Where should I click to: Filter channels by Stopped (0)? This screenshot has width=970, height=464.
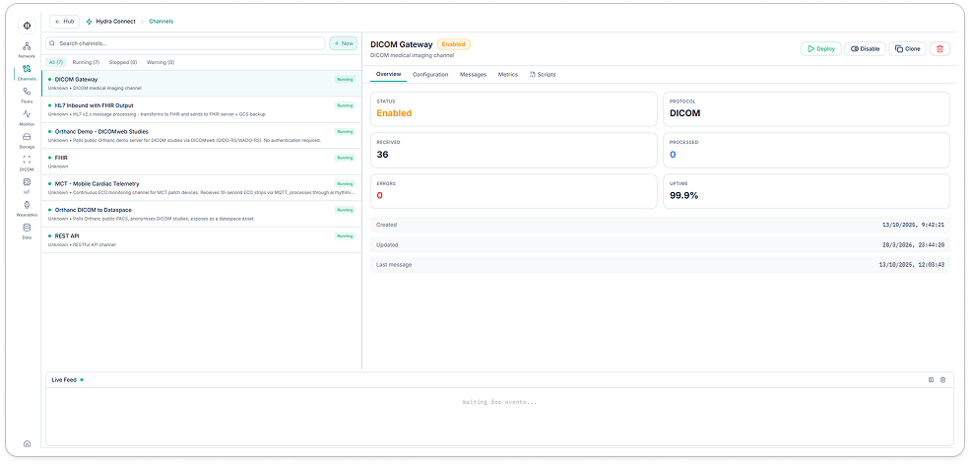tap(123, 62)
